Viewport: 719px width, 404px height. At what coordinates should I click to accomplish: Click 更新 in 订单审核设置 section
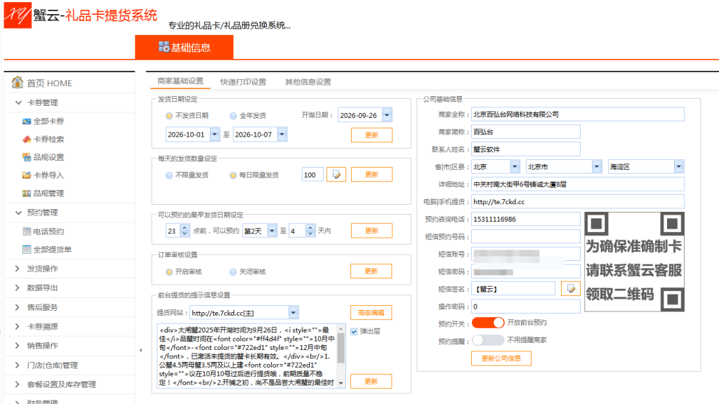(x=371, y=271)
